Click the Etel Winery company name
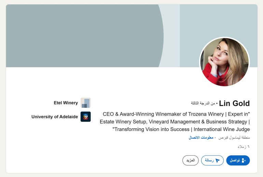The width and height of the screenshot is (263, 177). [x=66, y=103]
